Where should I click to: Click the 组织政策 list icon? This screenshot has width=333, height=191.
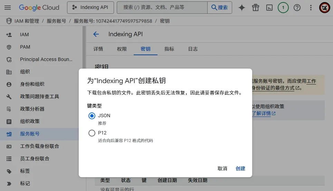9,122
